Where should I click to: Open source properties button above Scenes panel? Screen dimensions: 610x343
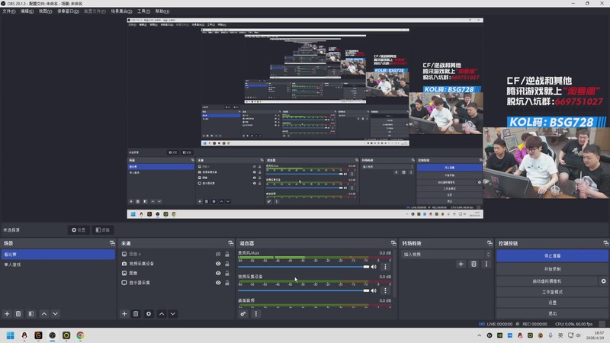[79, 230]
